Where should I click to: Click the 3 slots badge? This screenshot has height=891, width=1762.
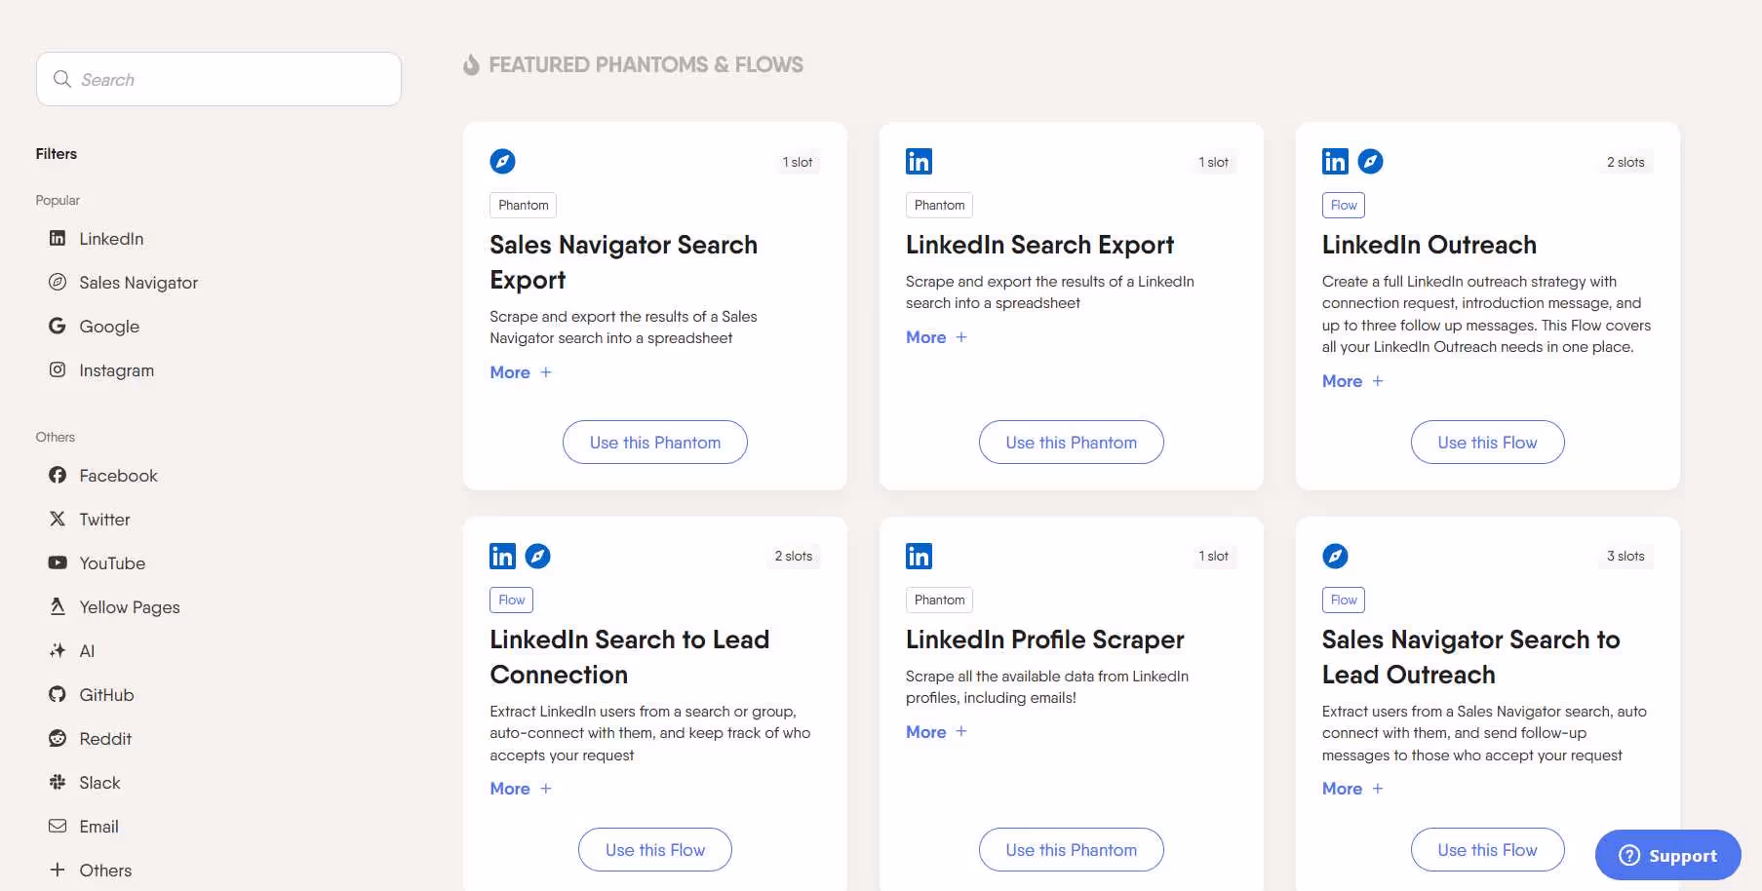1625,556
